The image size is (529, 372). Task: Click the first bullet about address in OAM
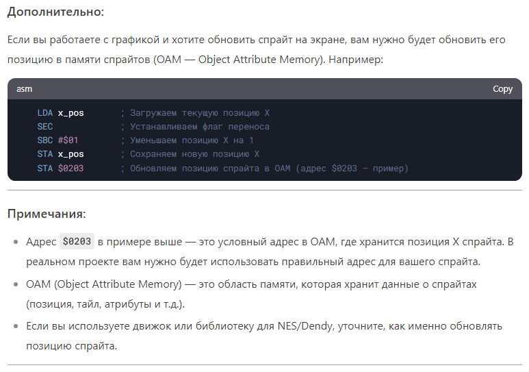tap(274, 252)
